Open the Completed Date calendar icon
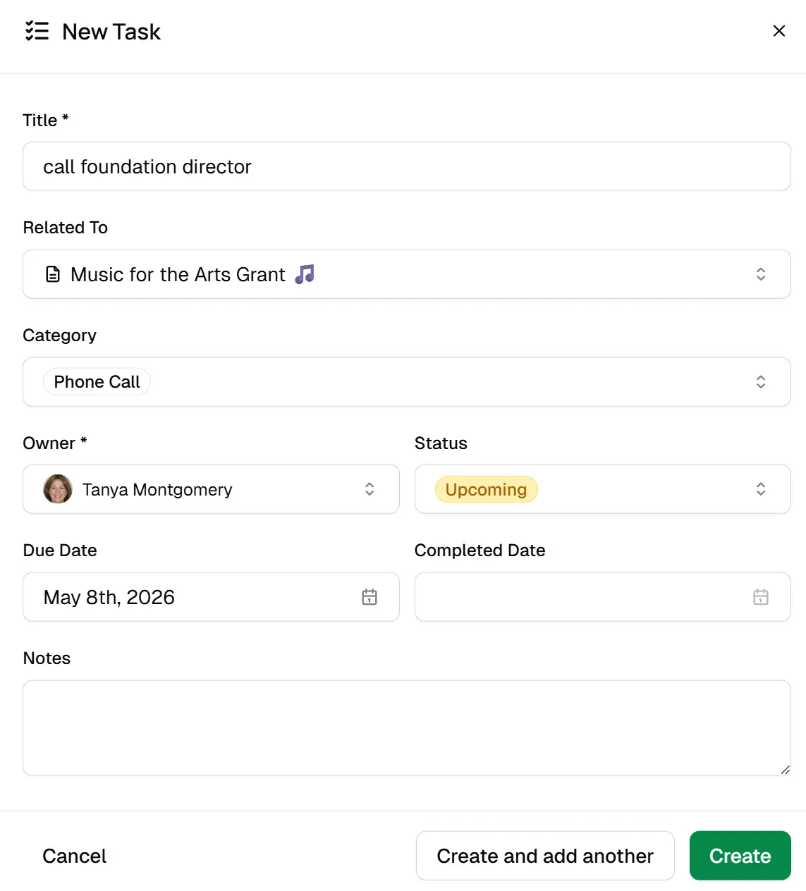The image size is (806, 891). [x=761, y=597]
